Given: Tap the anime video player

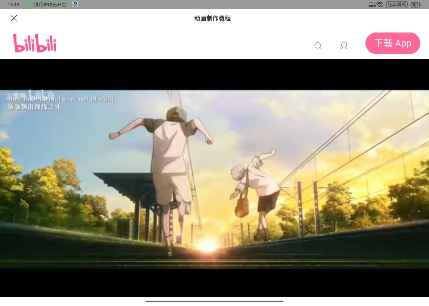Looking at the screenshot, I should pos(215,178).
